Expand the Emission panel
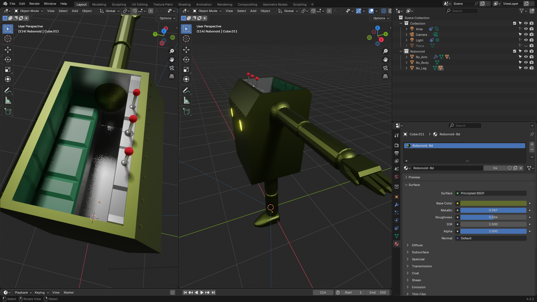This screenshot has width=537, height=302. point(418,287)
